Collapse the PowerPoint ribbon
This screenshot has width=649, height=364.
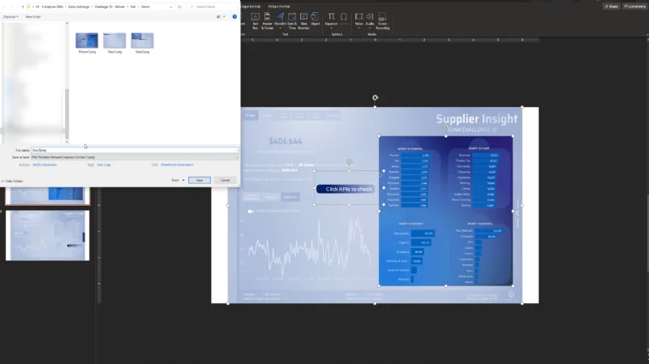point(647,36)
